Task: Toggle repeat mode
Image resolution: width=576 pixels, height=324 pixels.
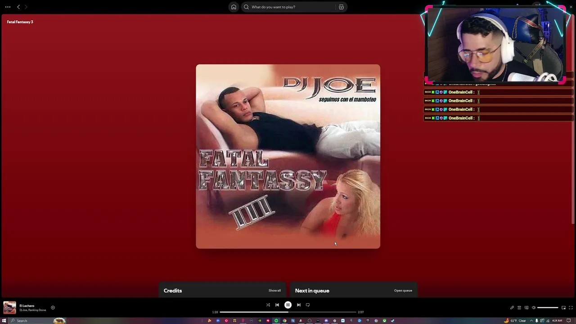Action: point(308,305)
